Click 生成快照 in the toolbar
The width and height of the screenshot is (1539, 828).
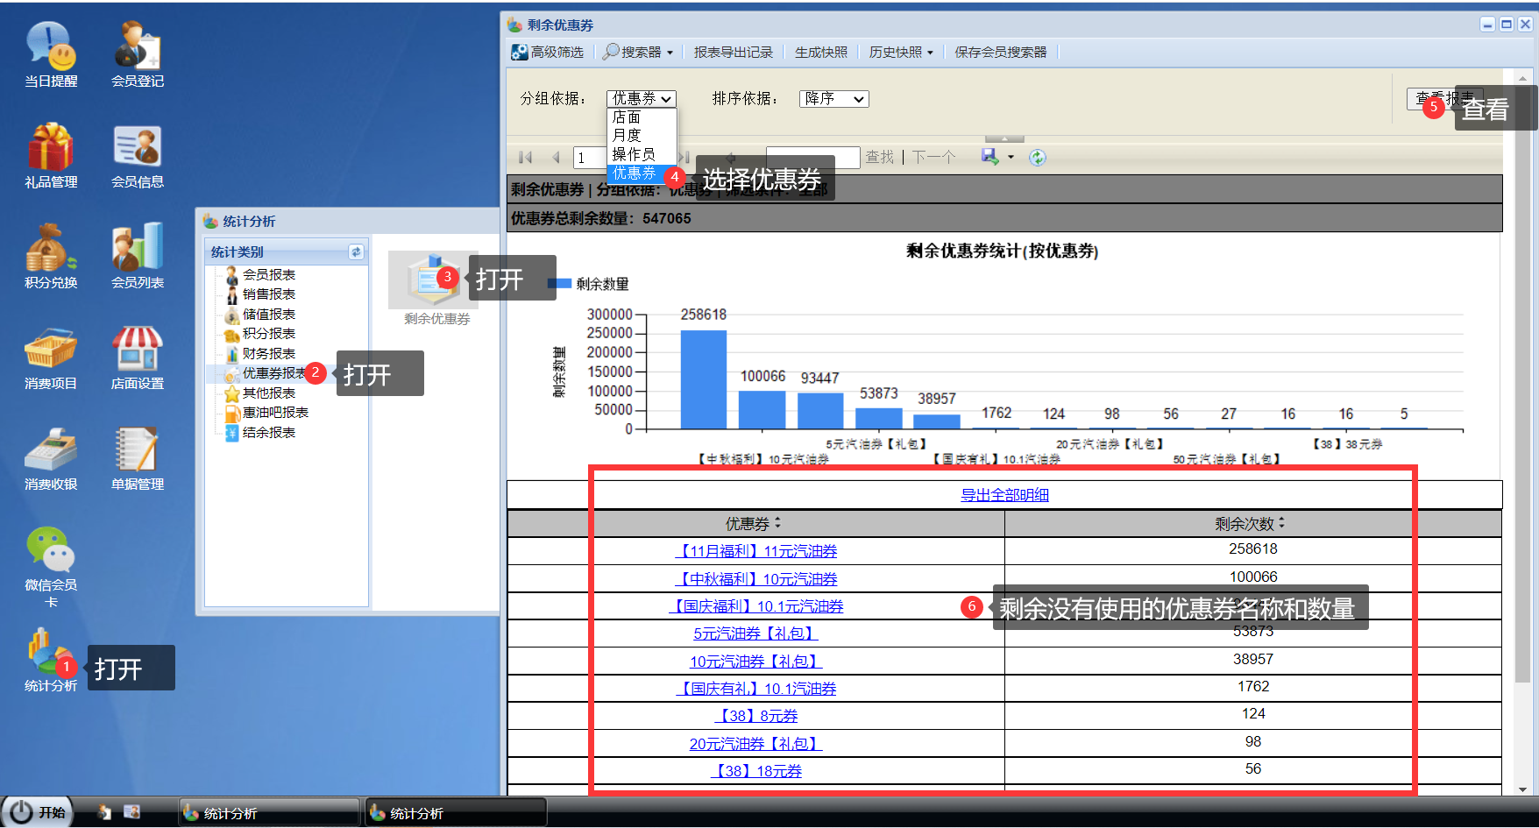821,53
